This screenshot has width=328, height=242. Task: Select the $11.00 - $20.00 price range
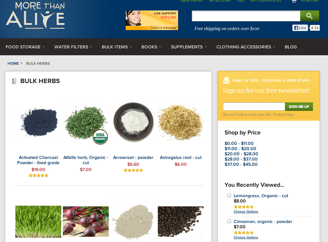click(x=240, y=148)
